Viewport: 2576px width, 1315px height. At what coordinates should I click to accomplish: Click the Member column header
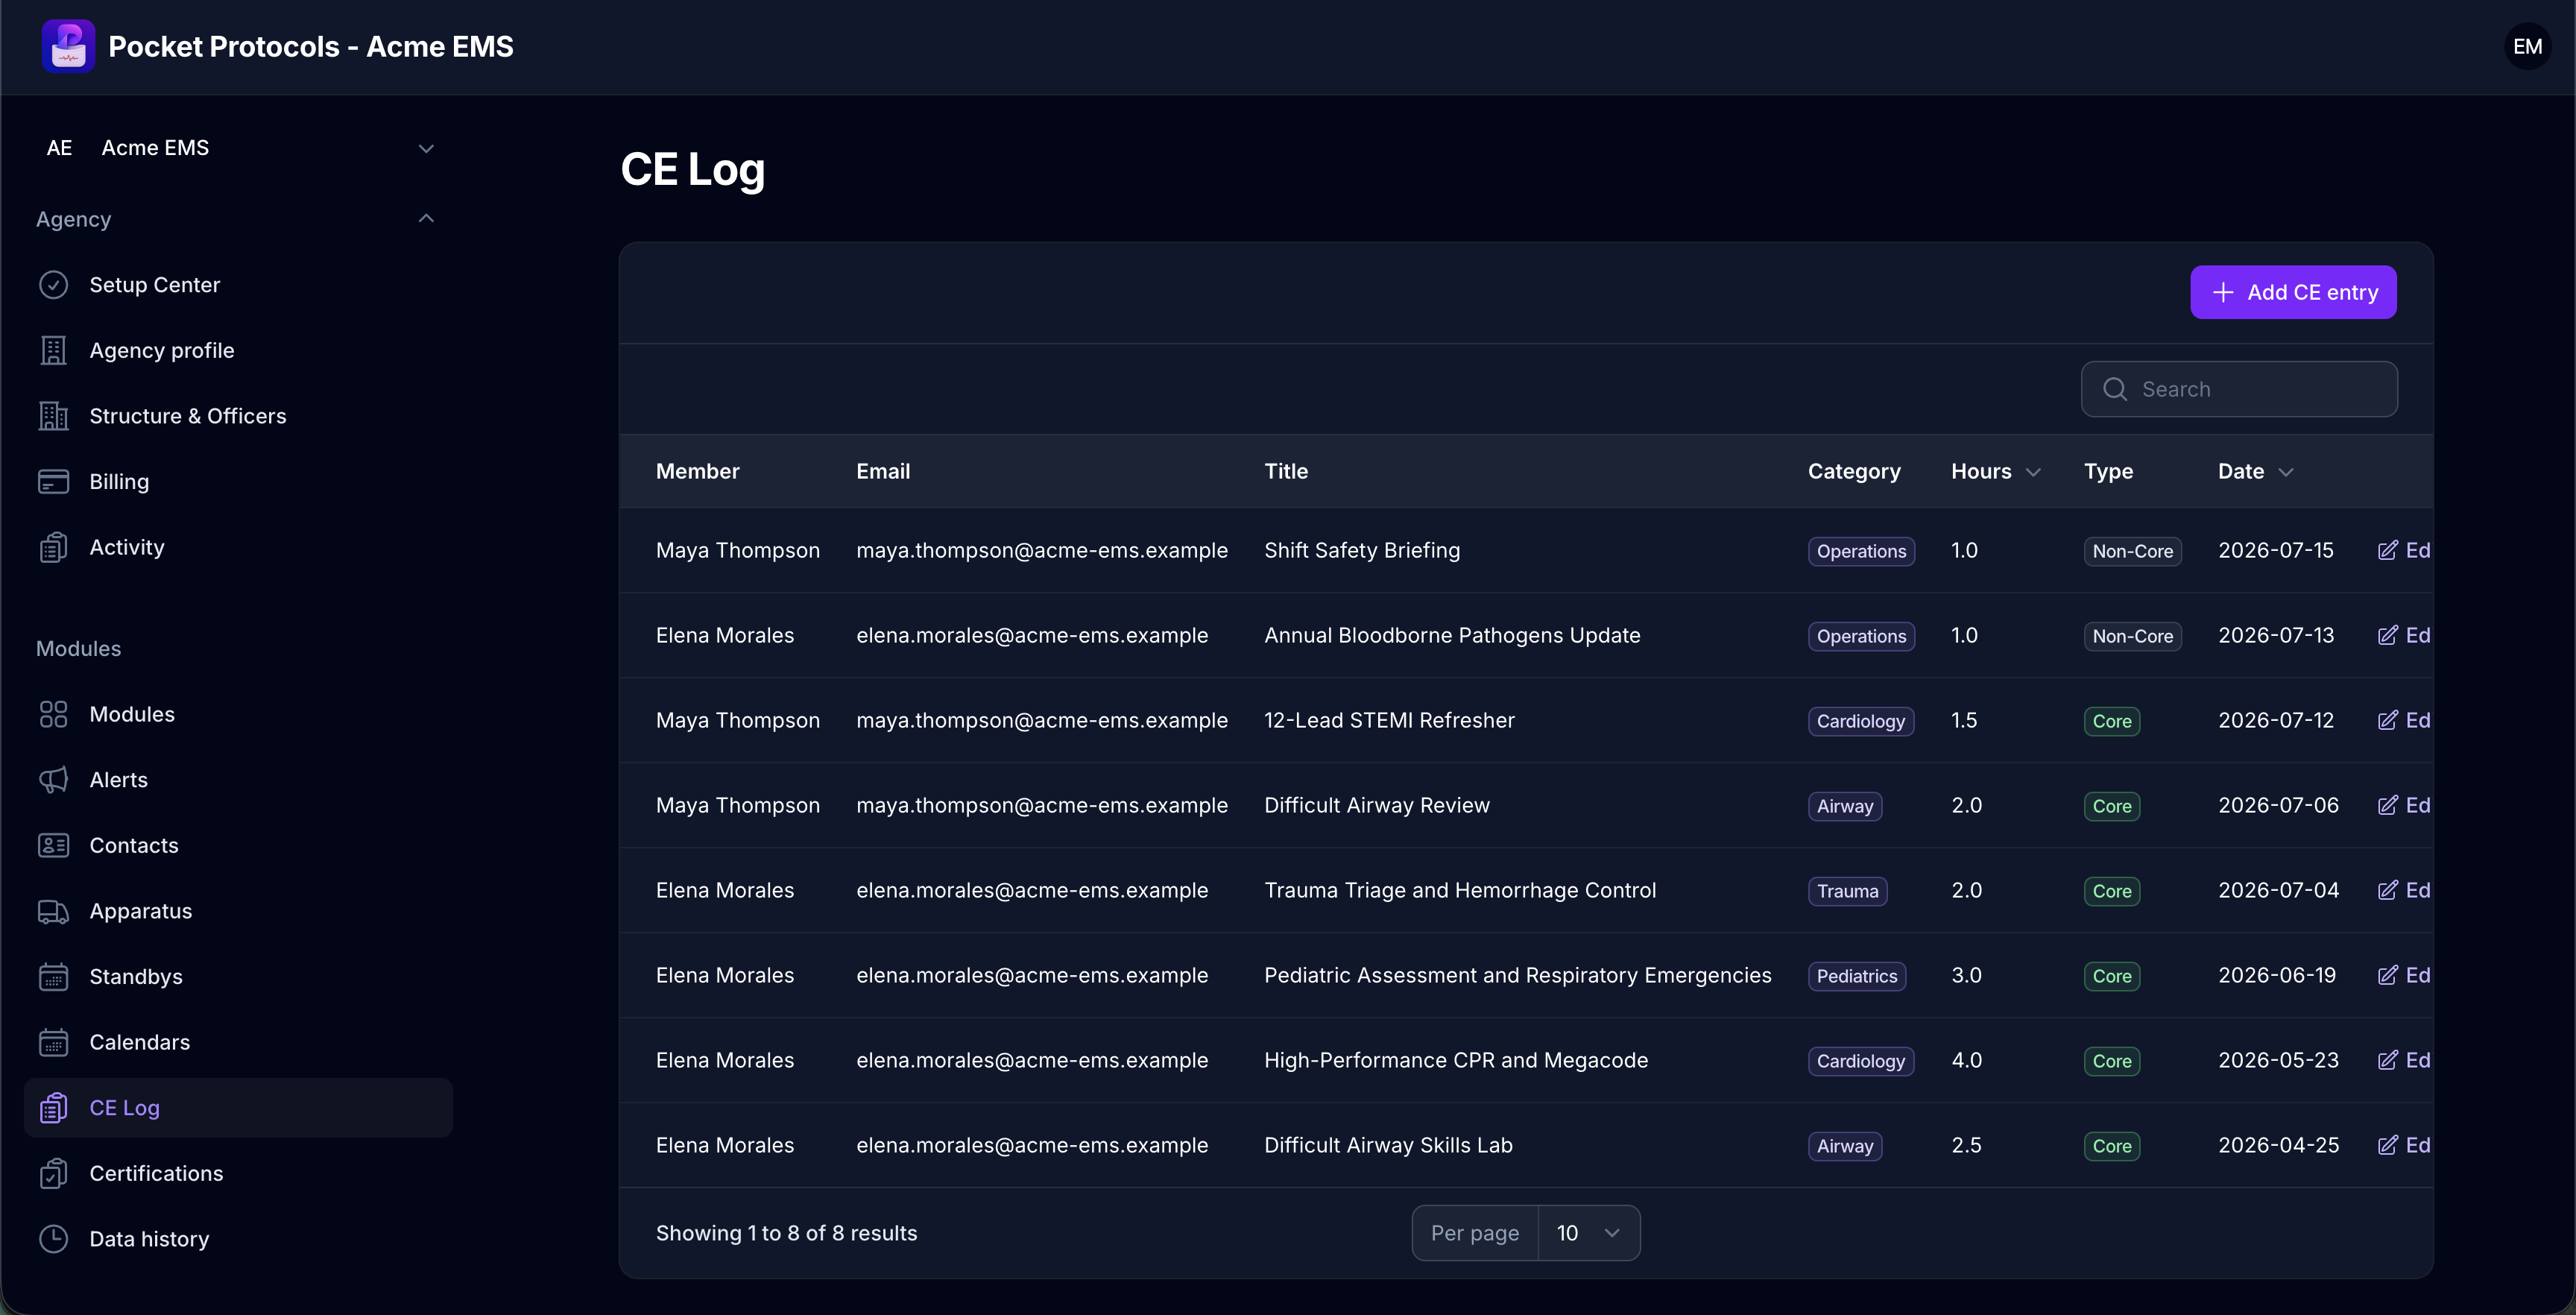tap(697, 471)
